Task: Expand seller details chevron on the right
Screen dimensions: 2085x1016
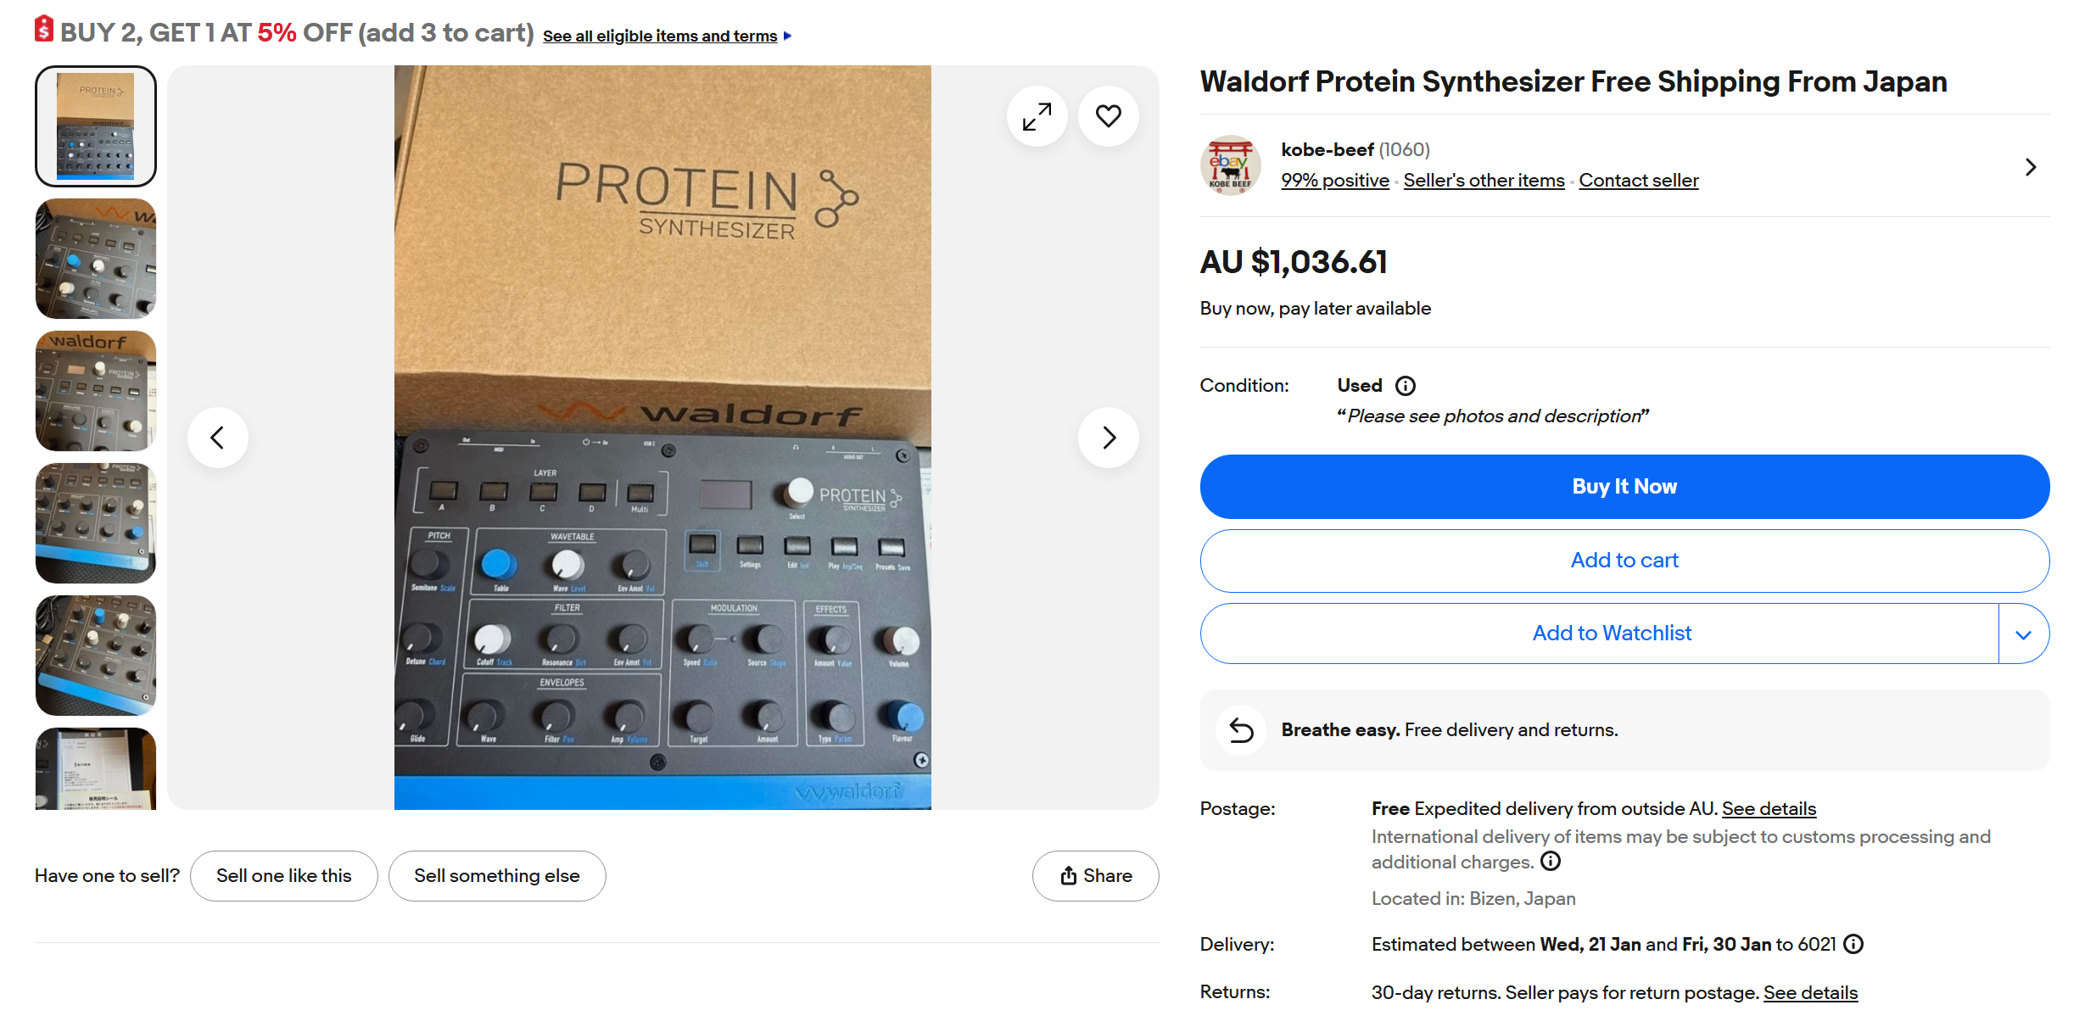Action: click(x=2030, y=167)
